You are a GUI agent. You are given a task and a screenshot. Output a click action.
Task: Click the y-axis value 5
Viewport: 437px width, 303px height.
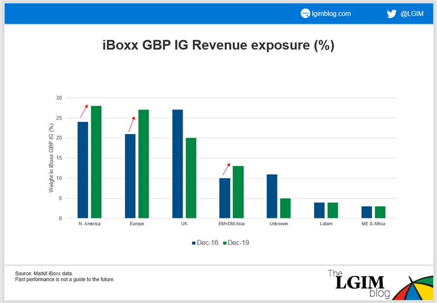60,199
